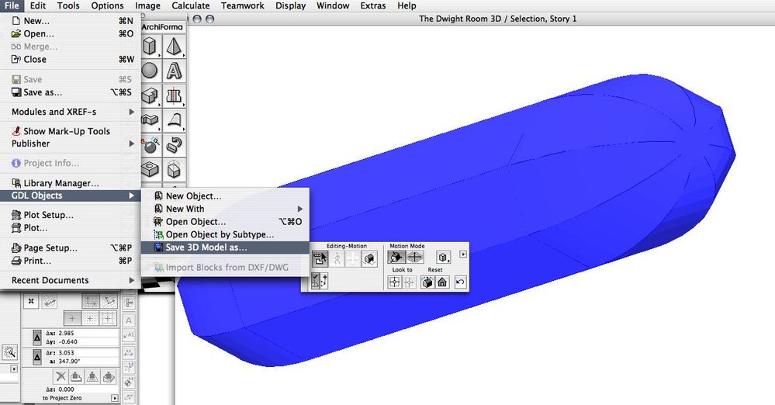Toggle relative delta for Δx Δy
Screen dimensions: 775x405
click(x=37, y=337)
